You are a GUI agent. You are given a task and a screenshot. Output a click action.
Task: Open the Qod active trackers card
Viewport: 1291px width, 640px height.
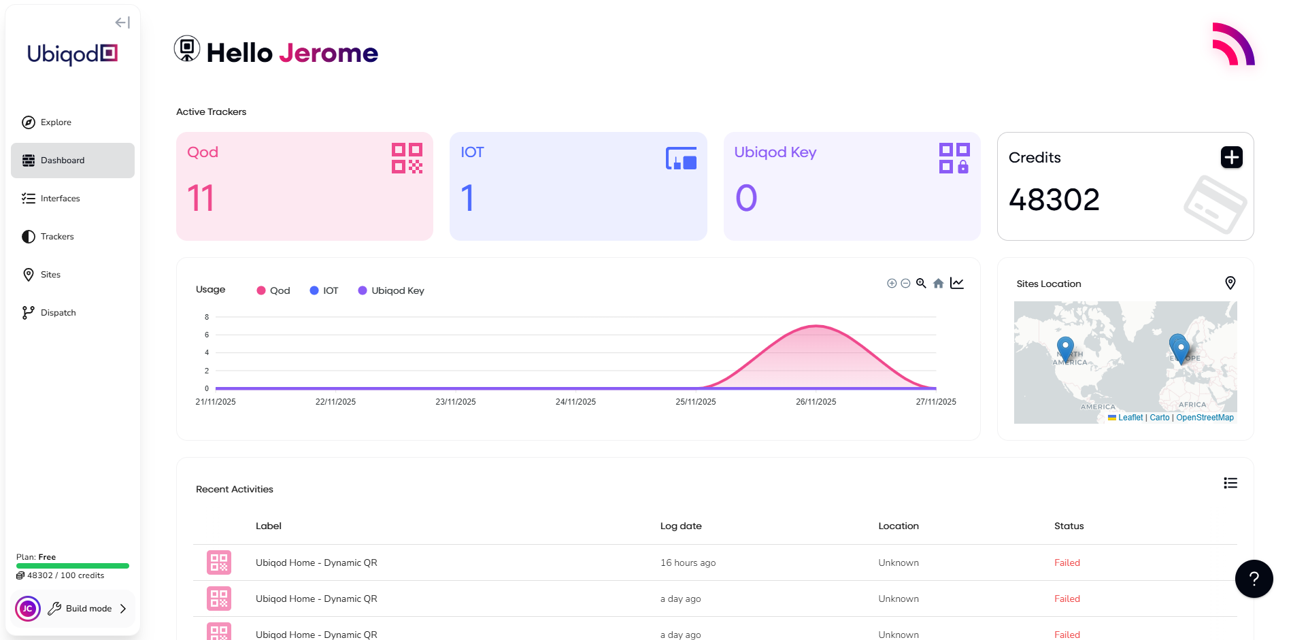305,186
